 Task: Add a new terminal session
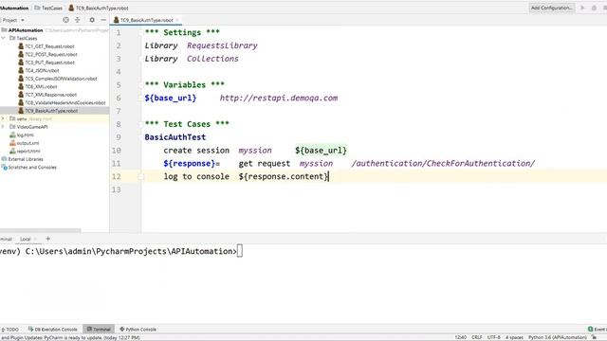point(48,239)
